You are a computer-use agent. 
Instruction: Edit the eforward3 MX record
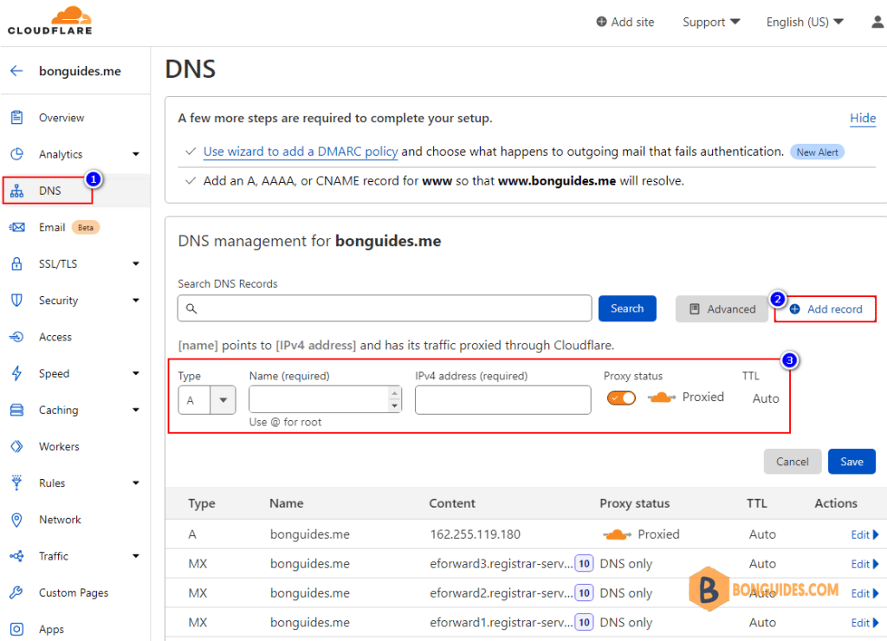pyautogui.click(x=864, y=564)
